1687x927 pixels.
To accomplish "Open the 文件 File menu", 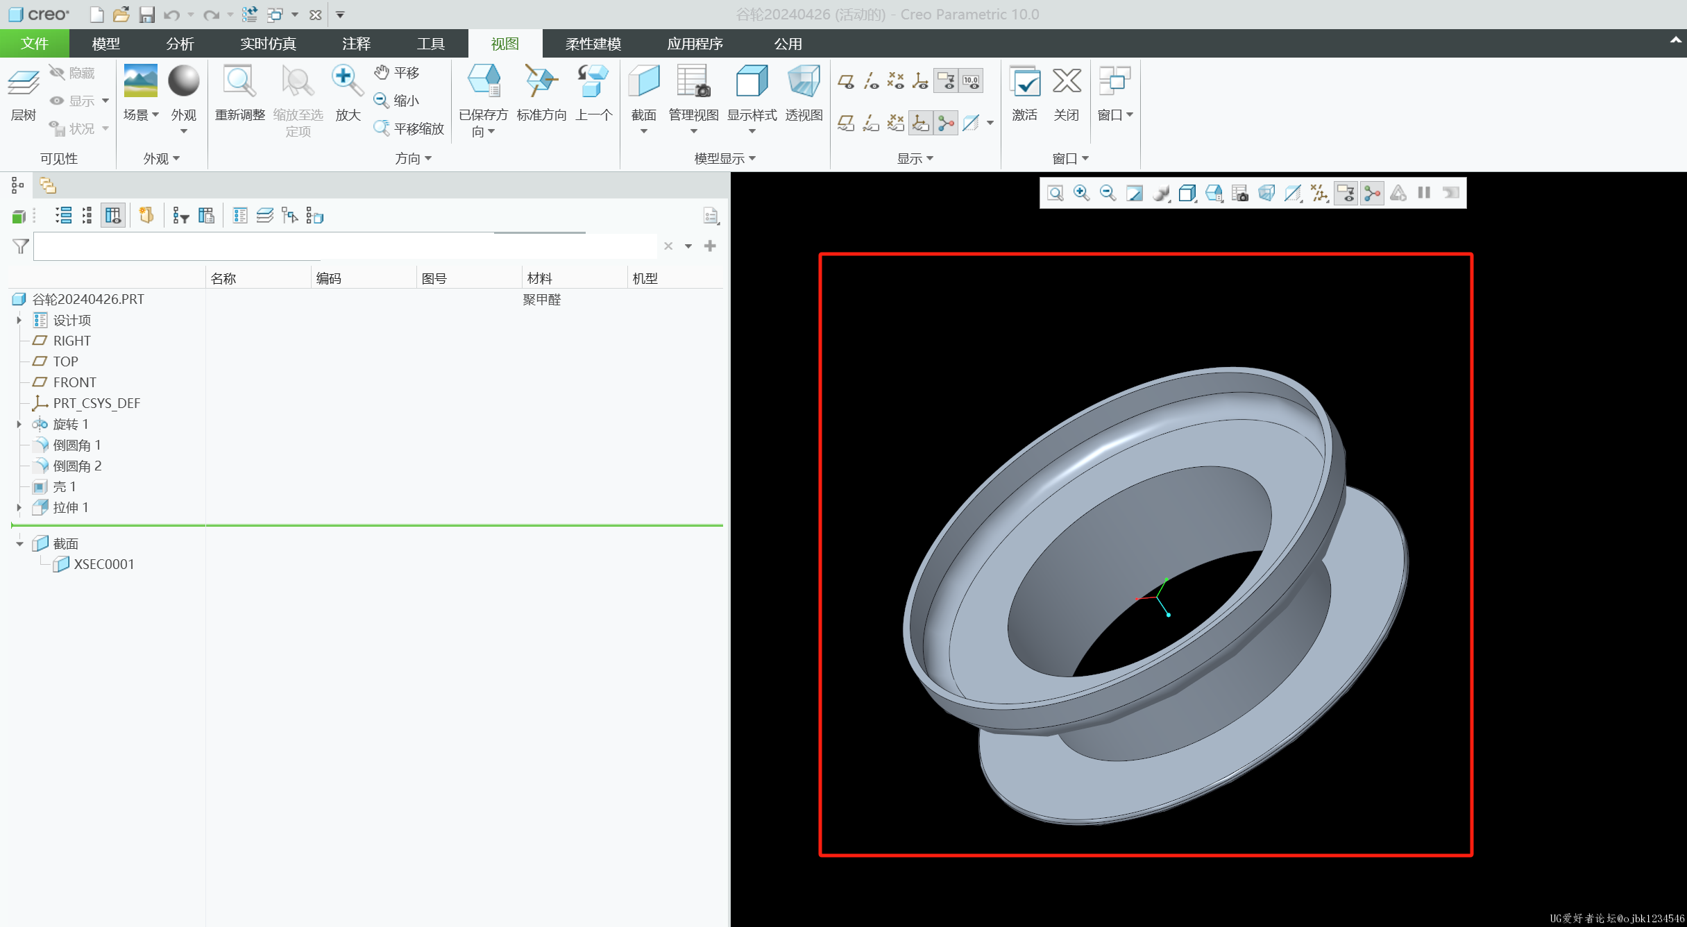I will 35,44.
